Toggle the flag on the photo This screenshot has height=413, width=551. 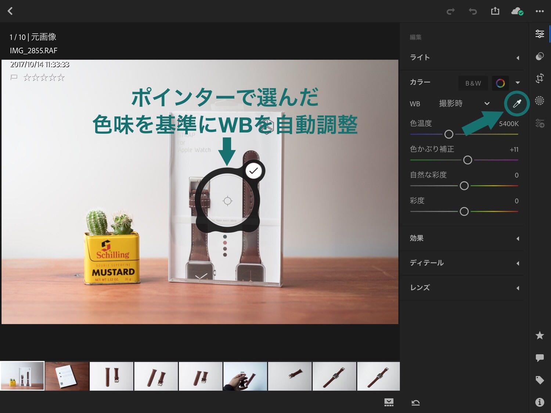click(x=14, y=77)
